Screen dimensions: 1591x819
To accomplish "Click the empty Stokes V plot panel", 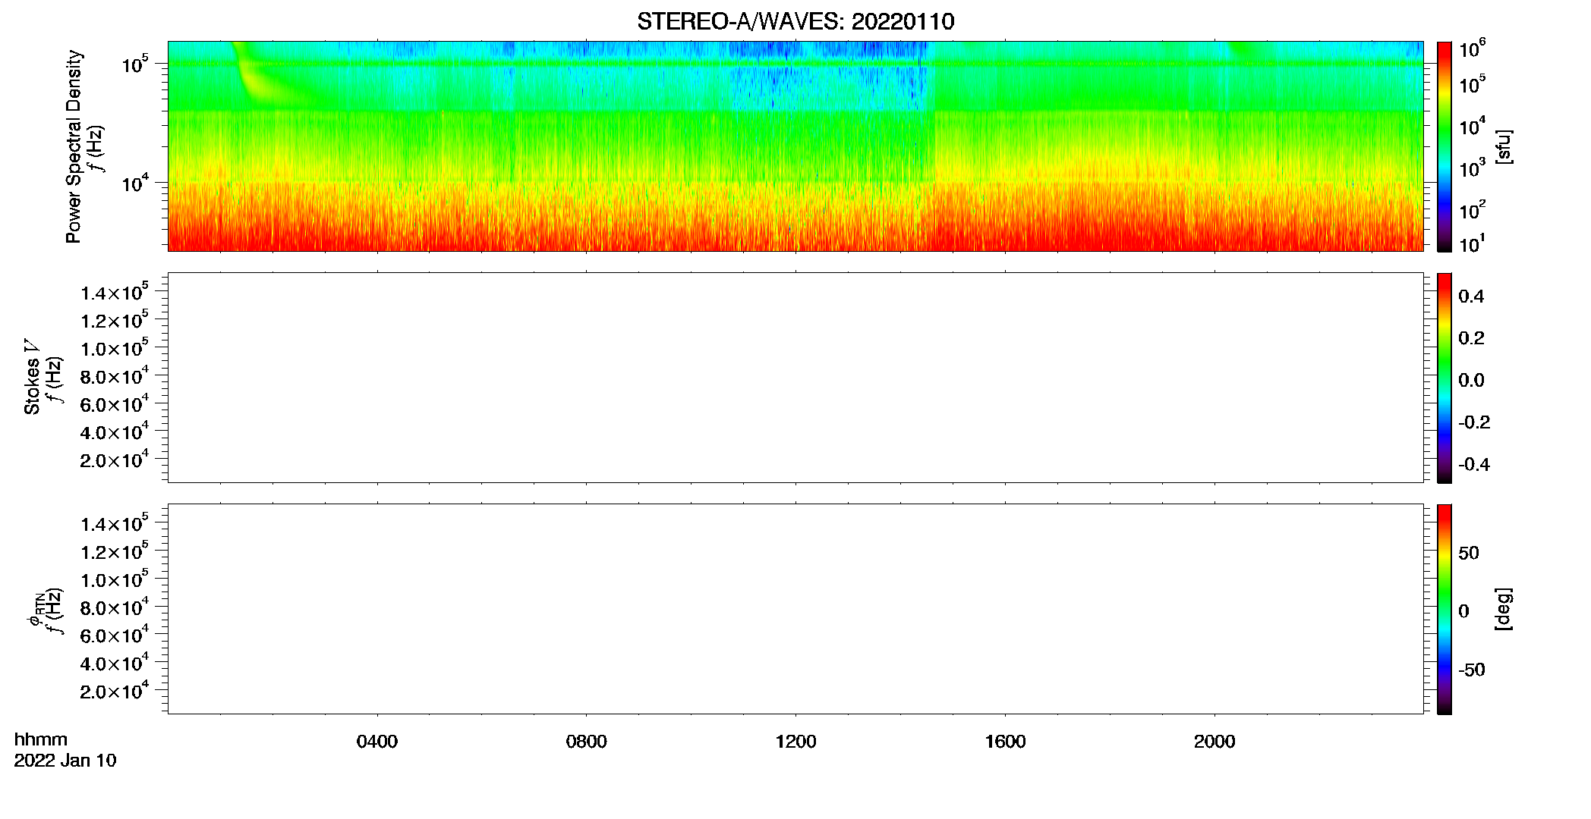I will (795, 378).
